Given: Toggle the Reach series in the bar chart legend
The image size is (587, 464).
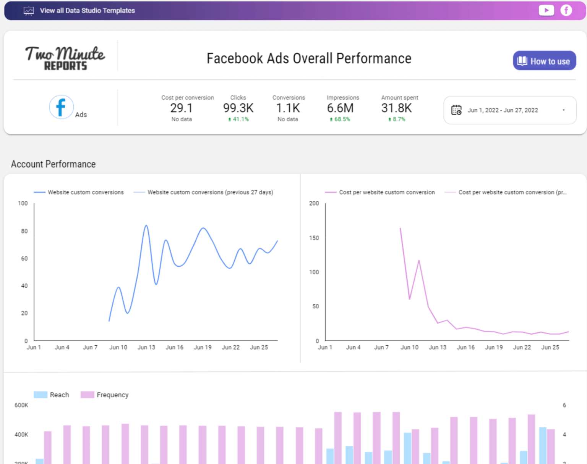Looking at the screenshot, I should point(51,395).
